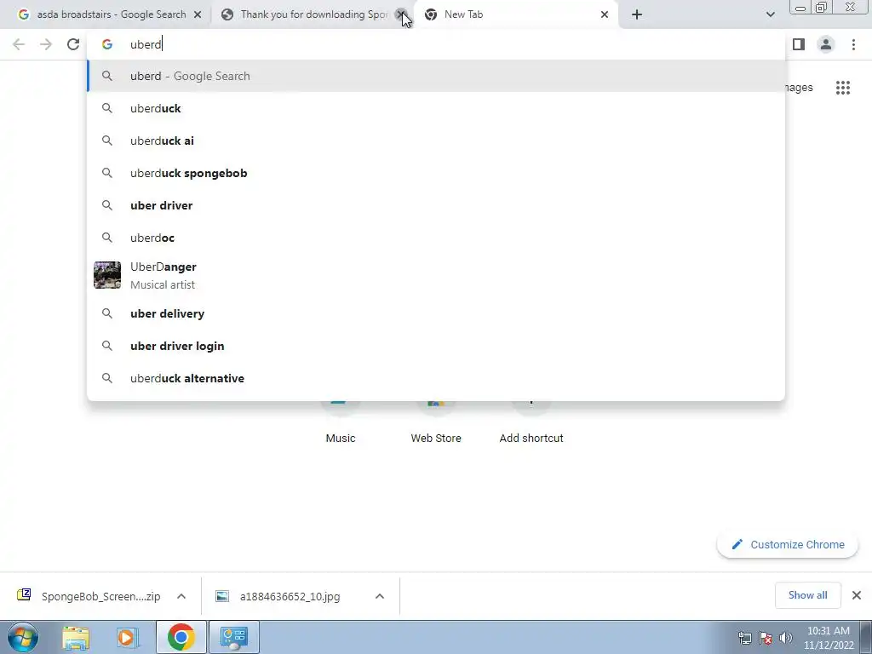Select the 'uberdoc' suggestion

436,238
